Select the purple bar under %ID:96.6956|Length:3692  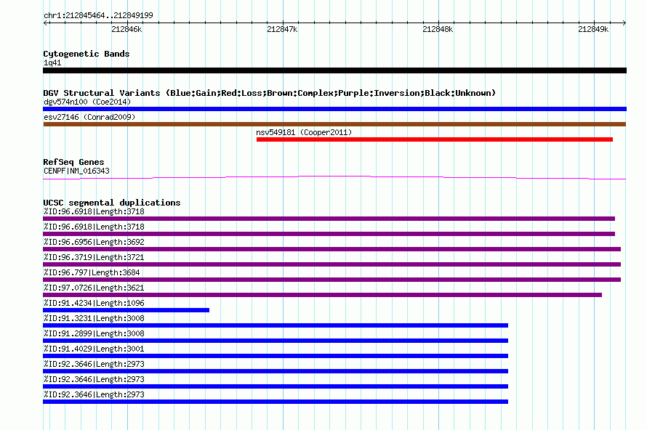tap(331, 249)
